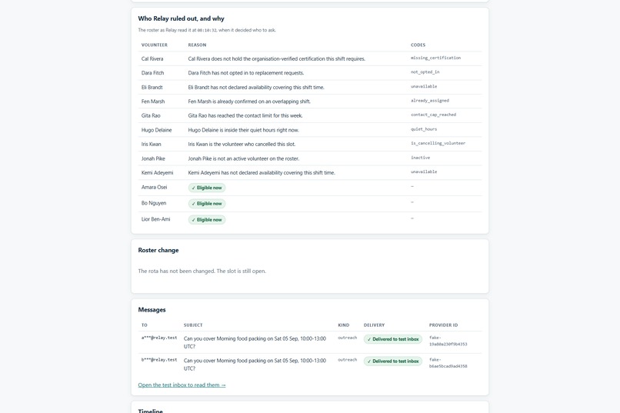Click the Eligible now badge for Lior Ben-Ami

(207, 220)
